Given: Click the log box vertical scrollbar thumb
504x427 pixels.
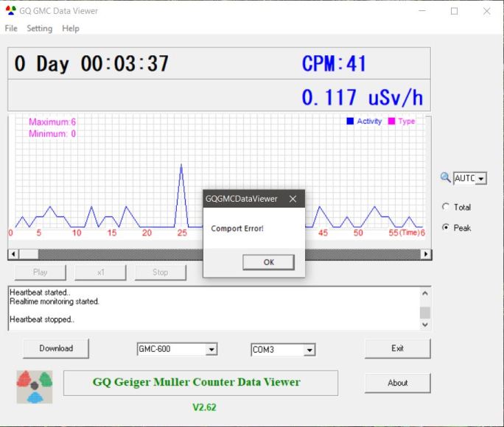Looking at the screenshot, I should click(425, 312).
